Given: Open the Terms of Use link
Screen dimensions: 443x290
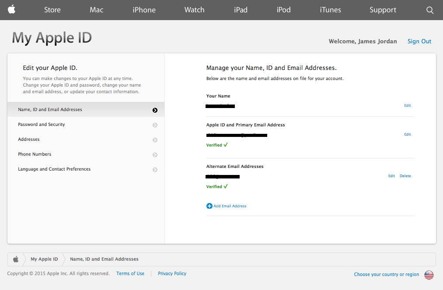Looking at the screenshot, I should [x=130, y=274].
